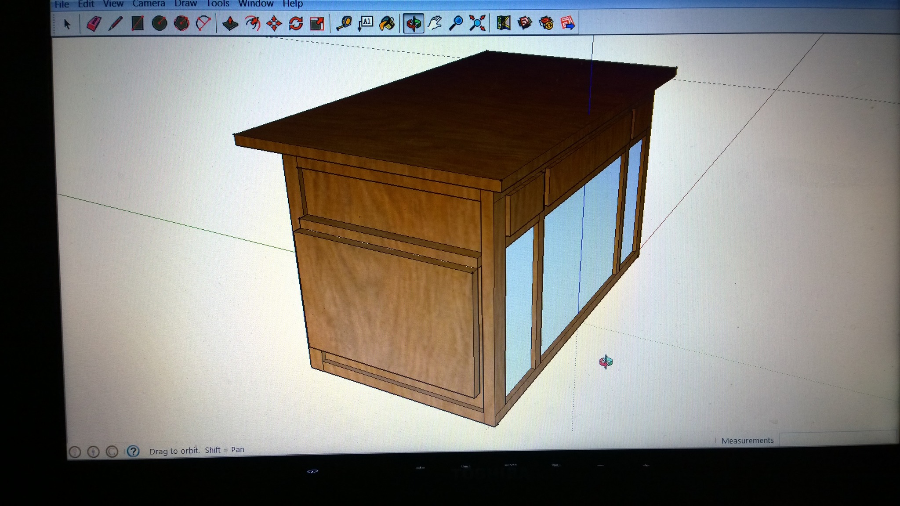This screenshot has height=506, width=900.
Task: Choose the pink Eraser tool
Action: [x=94, y=23]
